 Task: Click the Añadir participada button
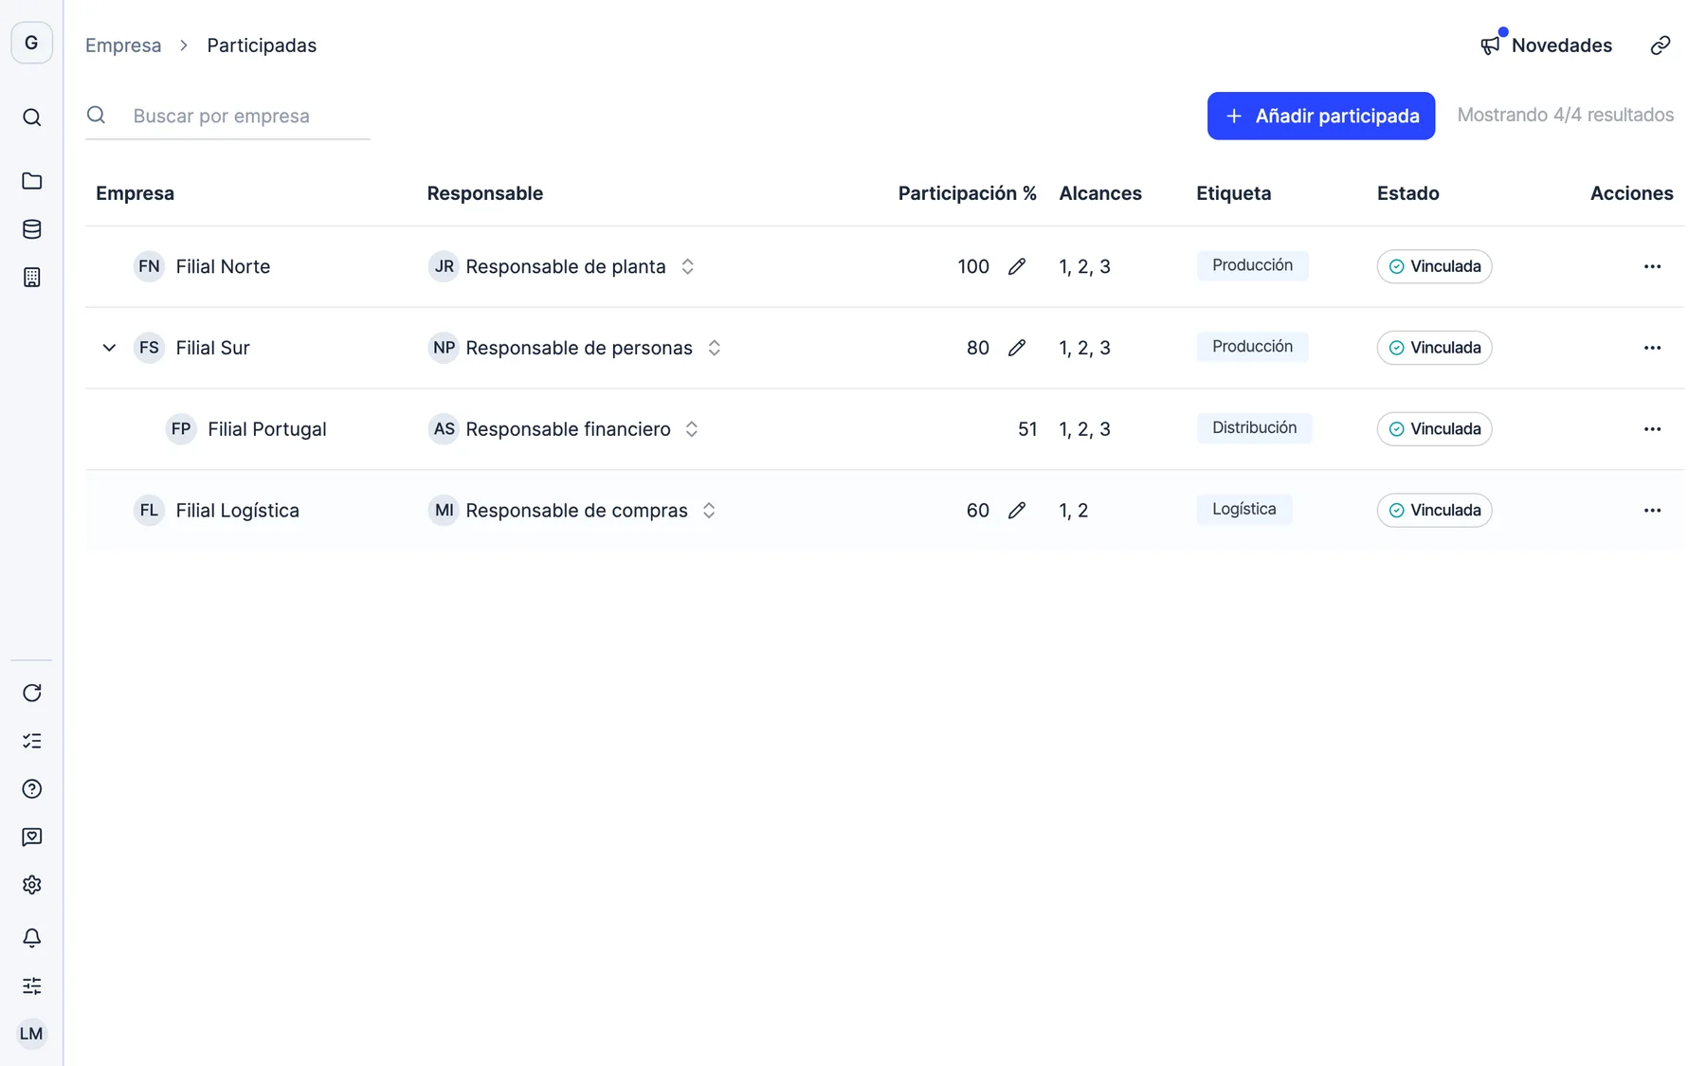click(x=1320, y=116)
